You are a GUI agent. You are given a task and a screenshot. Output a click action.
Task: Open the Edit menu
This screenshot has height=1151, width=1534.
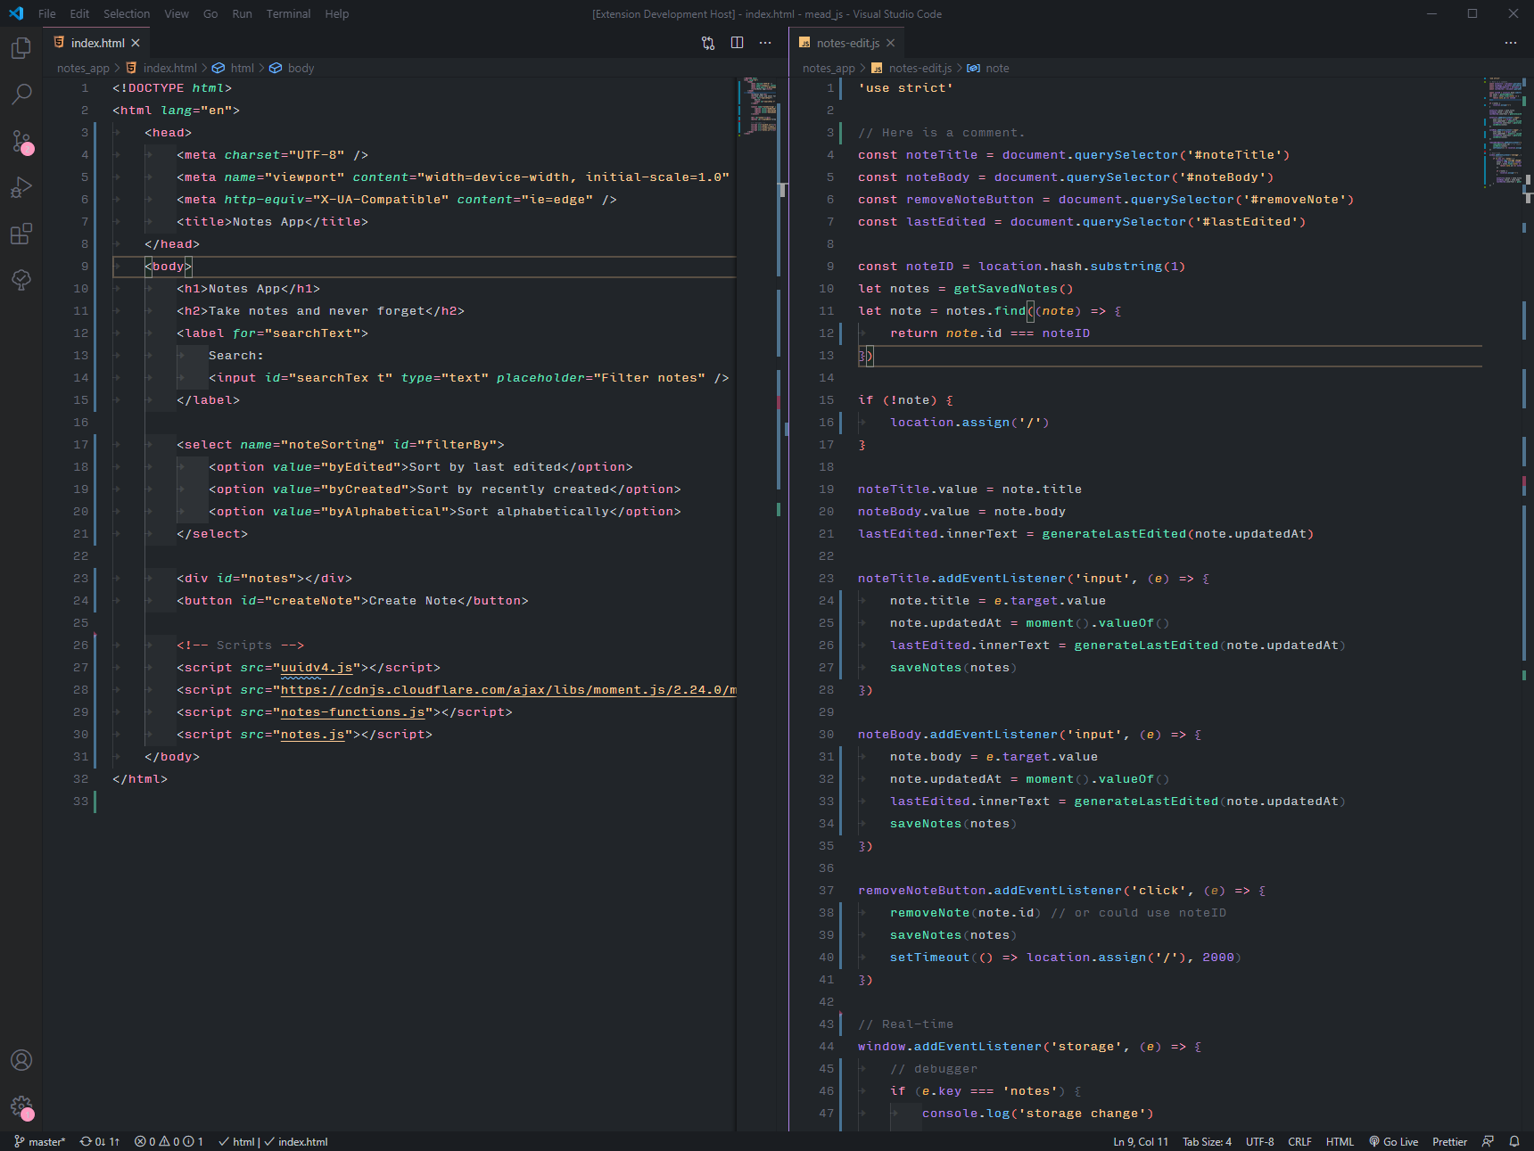click(79, 13)
